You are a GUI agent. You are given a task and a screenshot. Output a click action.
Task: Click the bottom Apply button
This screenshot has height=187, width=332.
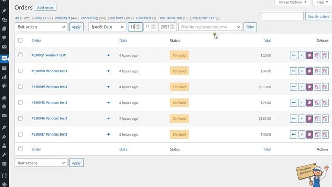pyautogui.click(x=76, y=163)
